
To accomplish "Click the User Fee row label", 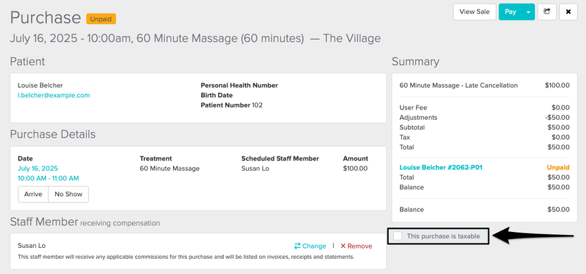I will (x=414, y=108).
